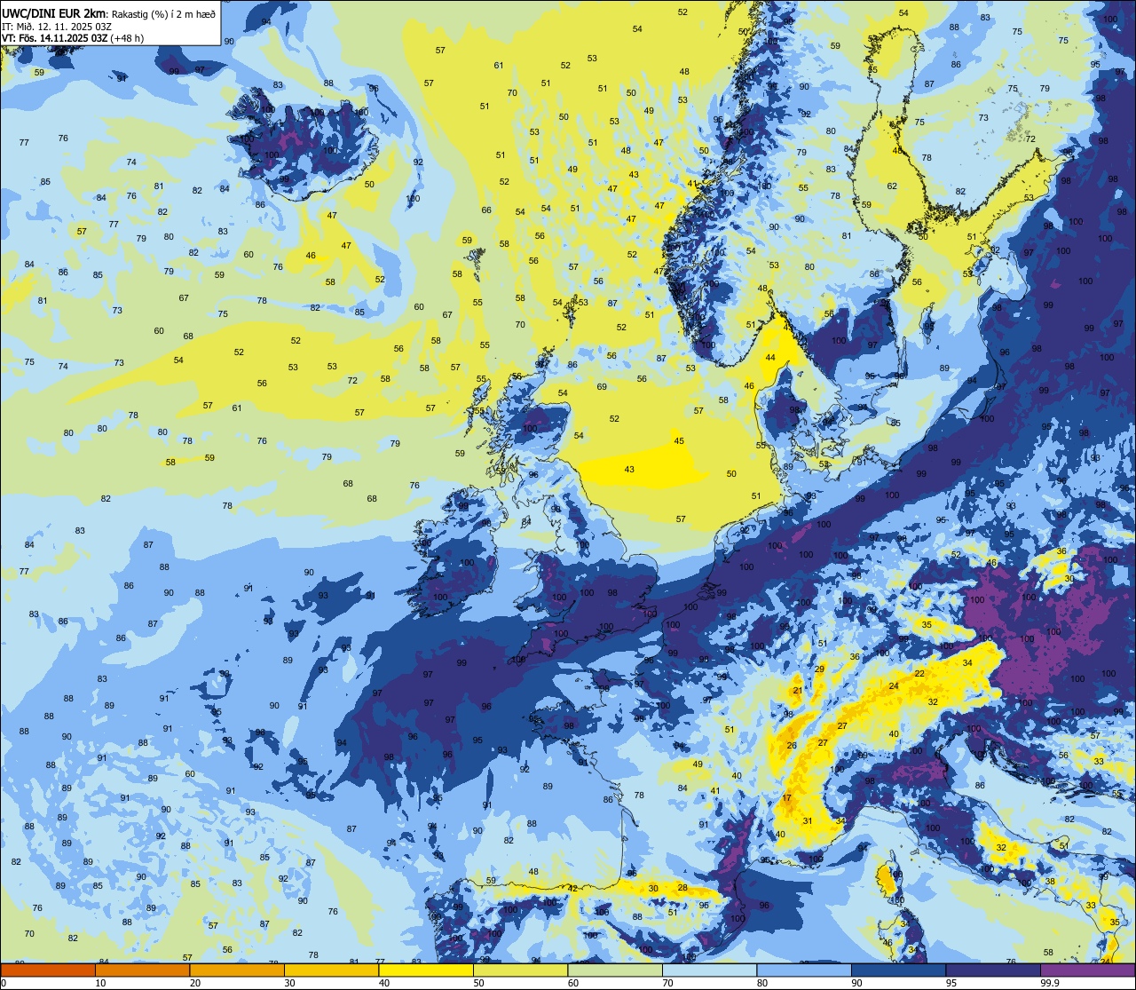The image size is (1136, 990).
Task: Click the 20–30 legend color segment
Action: click(x=236, y=970)
